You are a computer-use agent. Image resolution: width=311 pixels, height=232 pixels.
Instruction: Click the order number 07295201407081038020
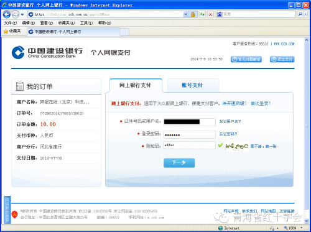click(62, 113)
